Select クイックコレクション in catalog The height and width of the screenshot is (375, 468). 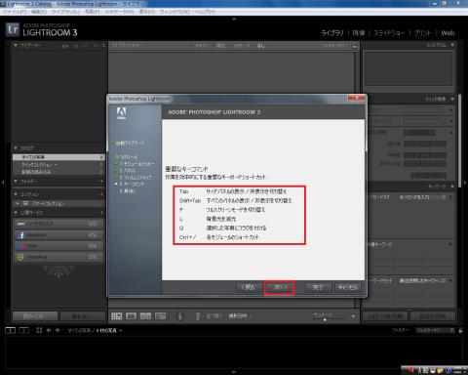58,165
